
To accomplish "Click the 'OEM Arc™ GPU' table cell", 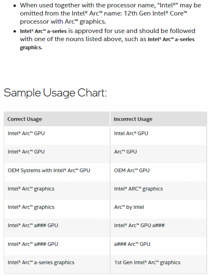I will click(x=132, y=170).
